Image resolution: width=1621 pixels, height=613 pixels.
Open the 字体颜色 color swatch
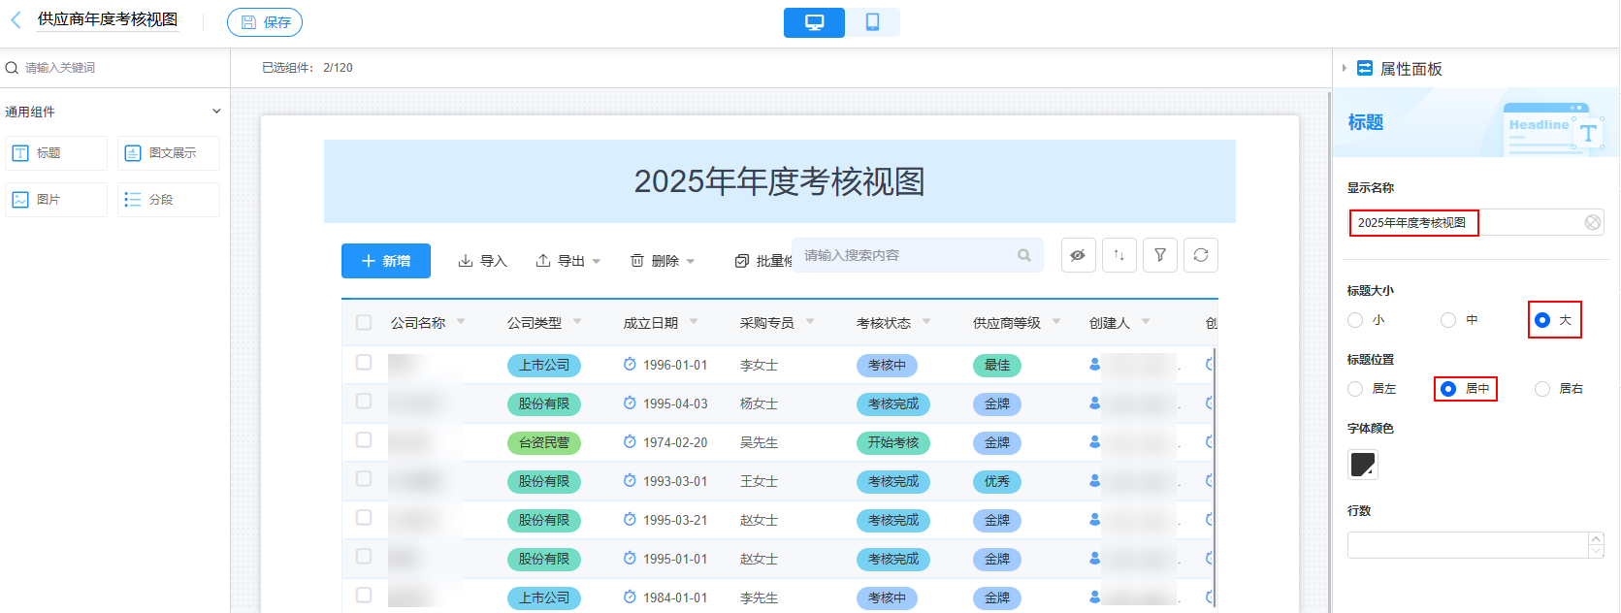[1363, 465]
